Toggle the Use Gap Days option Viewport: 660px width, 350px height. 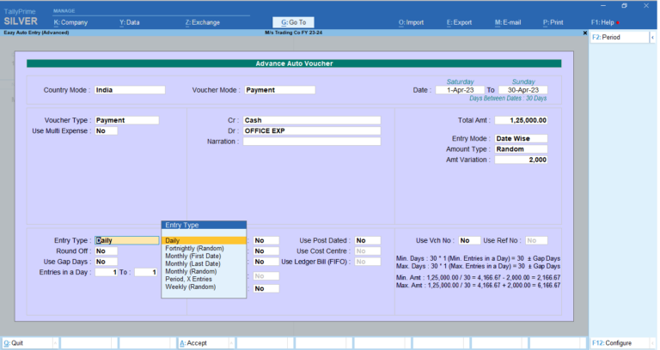coord(106,262)
